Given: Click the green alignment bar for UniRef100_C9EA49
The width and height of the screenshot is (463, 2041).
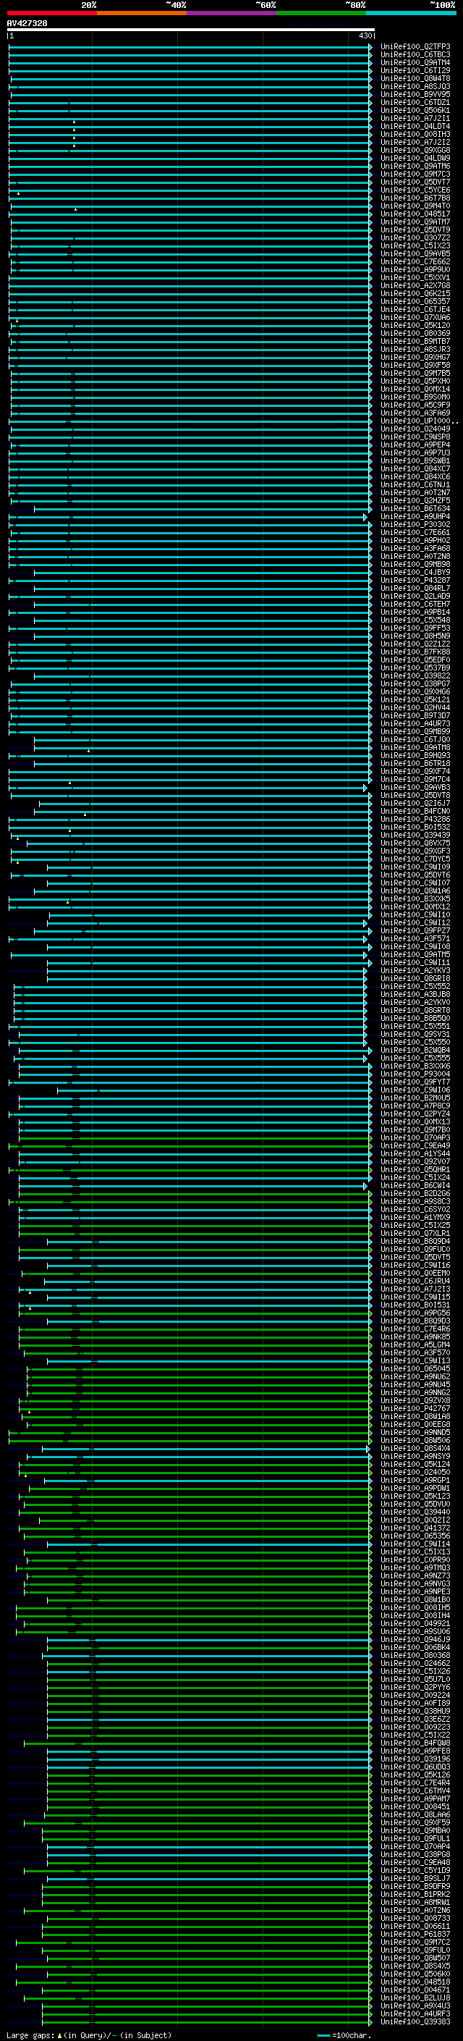Looking at the screenshot, I should (x=190, y=1145).
